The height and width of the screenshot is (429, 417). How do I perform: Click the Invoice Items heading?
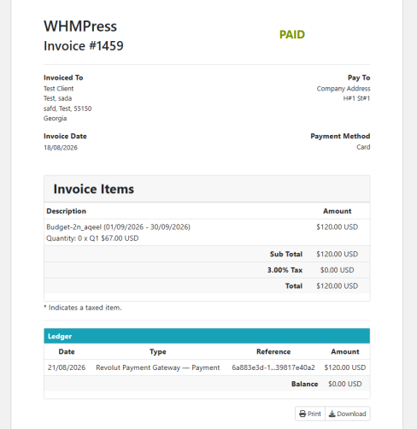coord(94,189)
